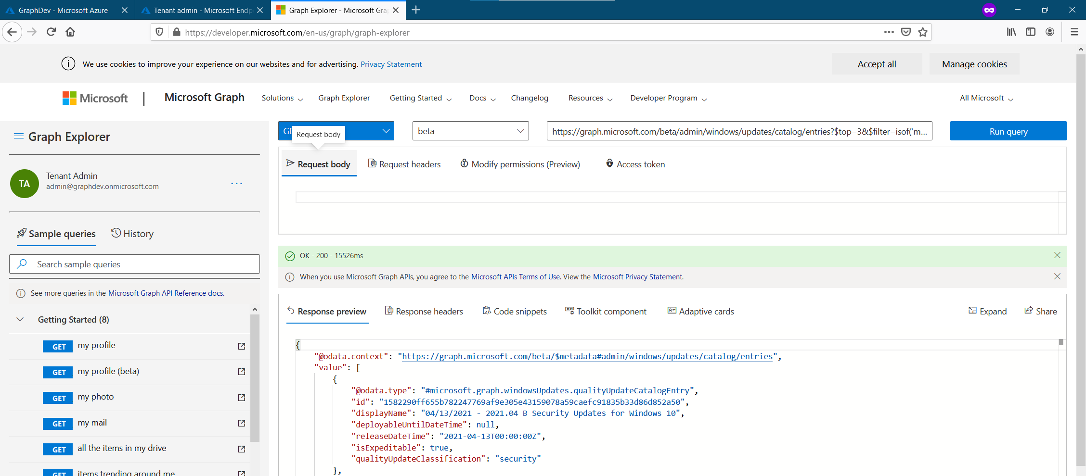
Task: Change the API version from beta
Action: point(470,130)
